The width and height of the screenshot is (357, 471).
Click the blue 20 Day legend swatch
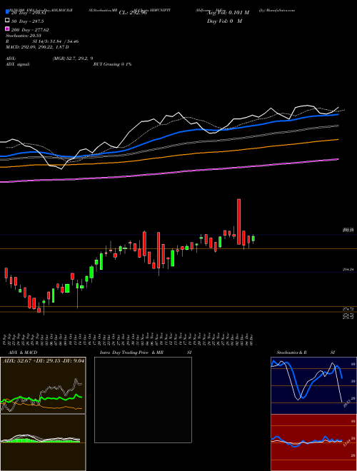coord(7,12)
